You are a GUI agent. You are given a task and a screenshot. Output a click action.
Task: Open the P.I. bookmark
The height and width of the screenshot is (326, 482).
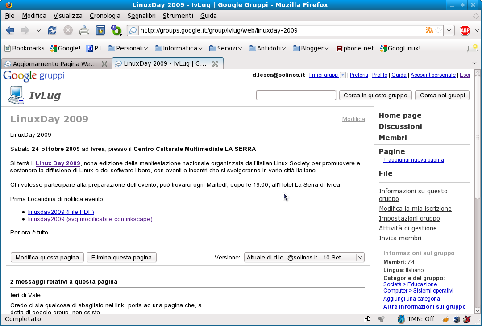(x=94, y=48)
